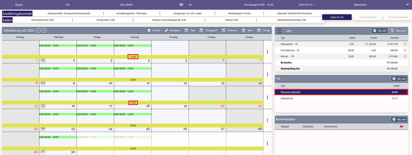The width and height of the screenshot is (412, 155).
Task: Add a Pass entry from toolbar
Action: [x=186, y=30]
